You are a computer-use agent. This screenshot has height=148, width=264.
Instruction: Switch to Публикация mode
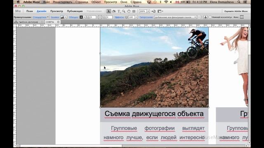coord(75,11)
